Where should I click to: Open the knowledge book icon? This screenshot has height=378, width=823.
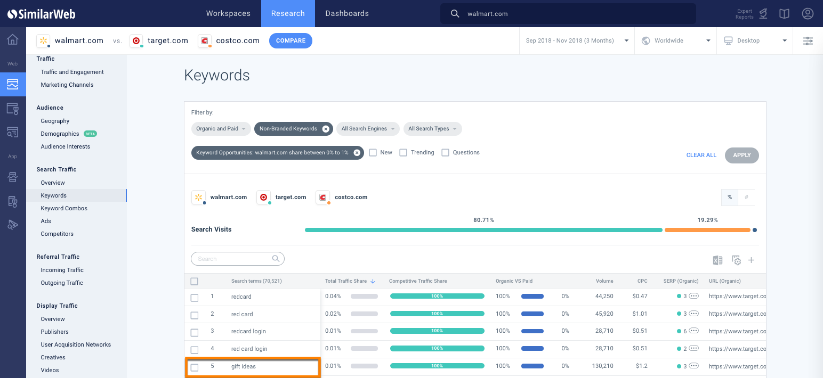[784, 14]
